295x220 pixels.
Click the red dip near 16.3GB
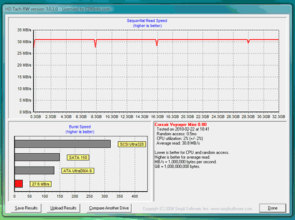157,43
